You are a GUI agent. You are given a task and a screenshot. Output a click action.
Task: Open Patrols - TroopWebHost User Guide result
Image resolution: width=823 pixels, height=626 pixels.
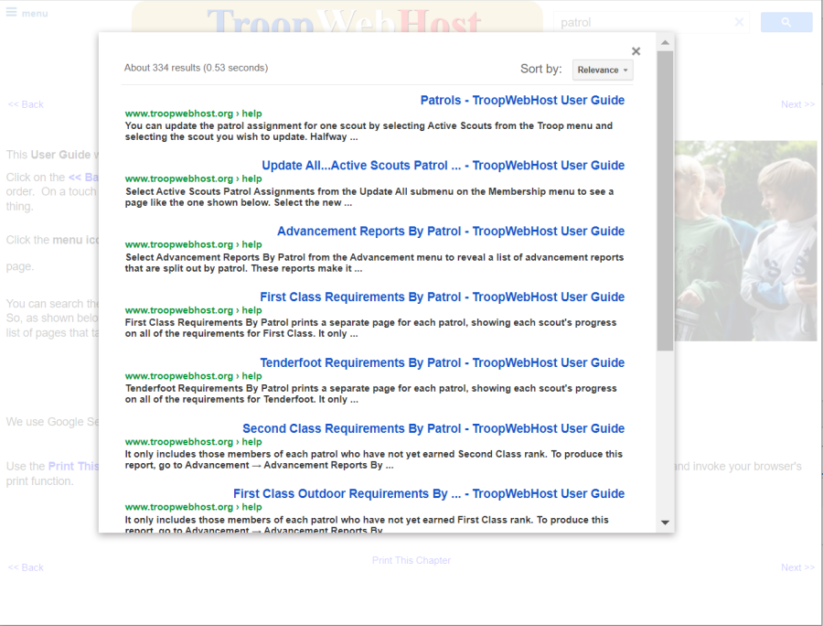(522, 101)
